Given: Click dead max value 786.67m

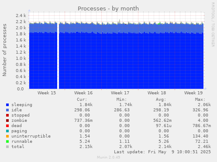Looking at the screenshot, I should pos(202,126).
